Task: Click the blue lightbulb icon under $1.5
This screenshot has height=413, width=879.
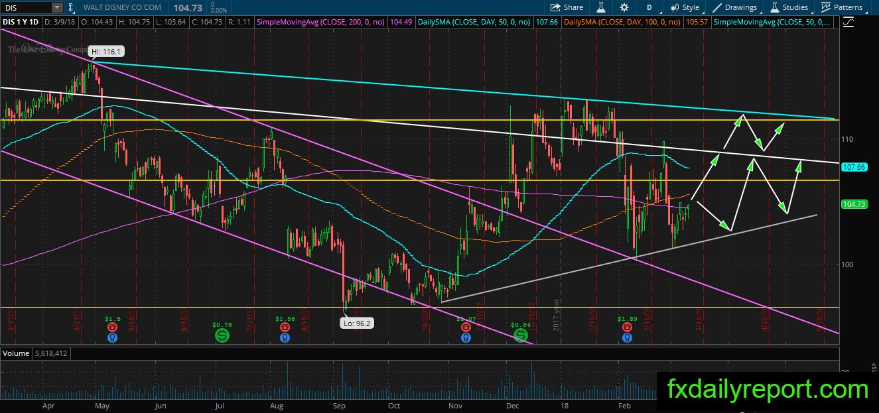Action: click(x=112, y=337)
